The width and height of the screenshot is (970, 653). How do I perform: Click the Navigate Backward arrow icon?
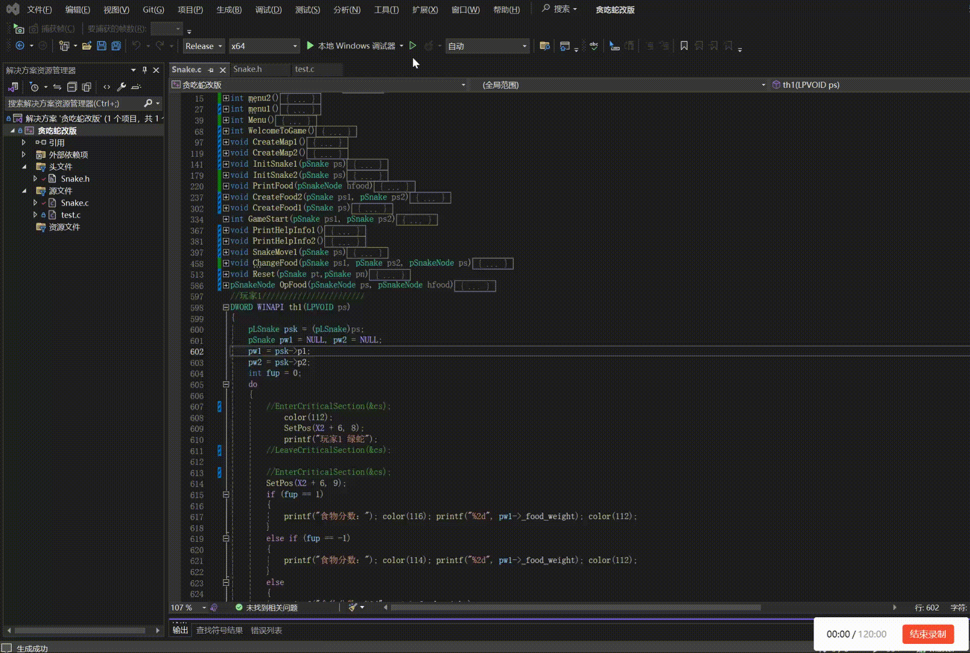[20, 46]
